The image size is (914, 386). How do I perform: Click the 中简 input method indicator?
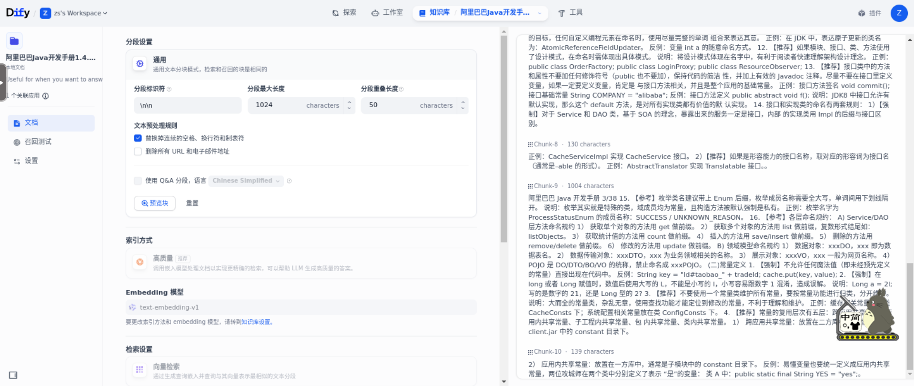(850, 321)
